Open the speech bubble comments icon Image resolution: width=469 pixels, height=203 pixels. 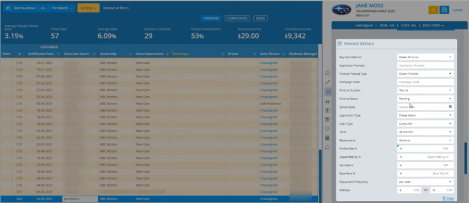(x=327, y=147)
